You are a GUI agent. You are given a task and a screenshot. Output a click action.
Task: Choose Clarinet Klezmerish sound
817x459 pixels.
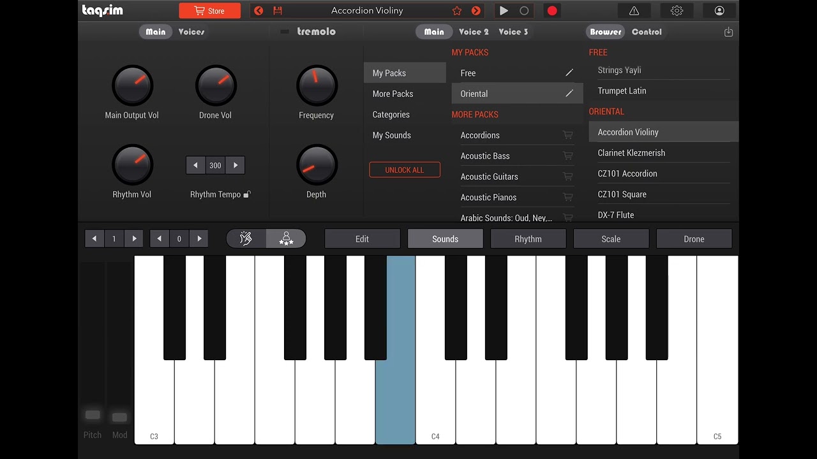pyautogui.click(x=664, y=153)
